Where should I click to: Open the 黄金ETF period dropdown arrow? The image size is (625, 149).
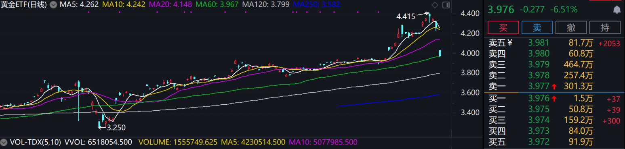point(53,5)
